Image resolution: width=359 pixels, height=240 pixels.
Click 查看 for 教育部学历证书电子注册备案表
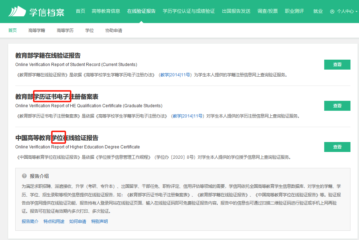click(337, 106)
